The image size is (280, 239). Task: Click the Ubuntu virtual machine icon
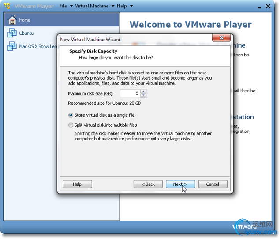click(x=12, y=33)
